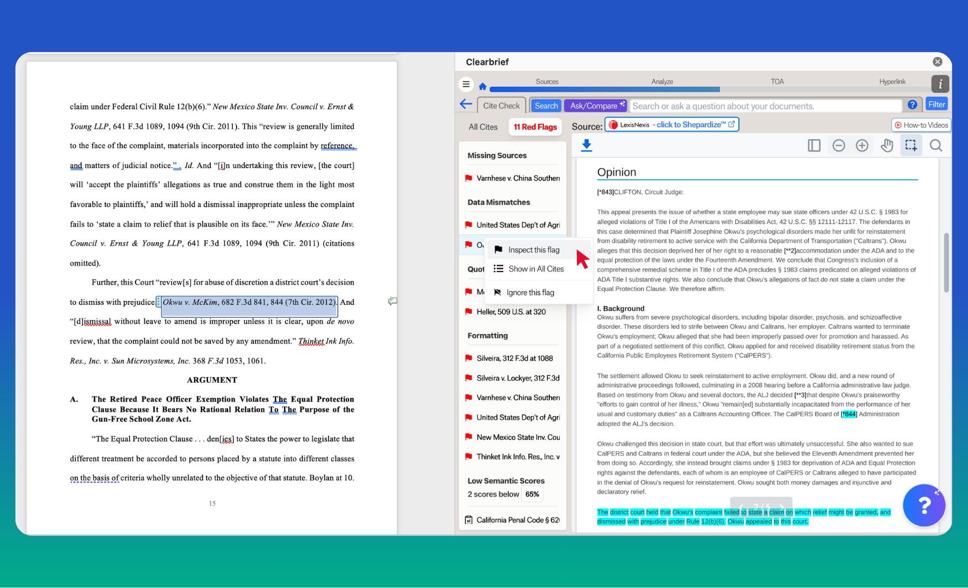Open the Hyperlink tab

(892, 82)
